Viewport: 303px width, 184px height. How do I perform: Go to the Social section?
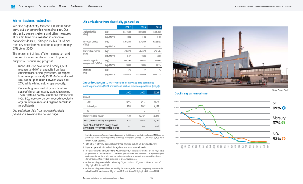63,6
